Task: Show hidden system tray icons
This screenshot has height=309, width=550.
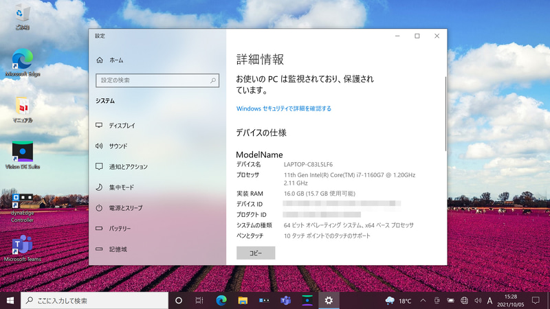Action: point(423,301)
